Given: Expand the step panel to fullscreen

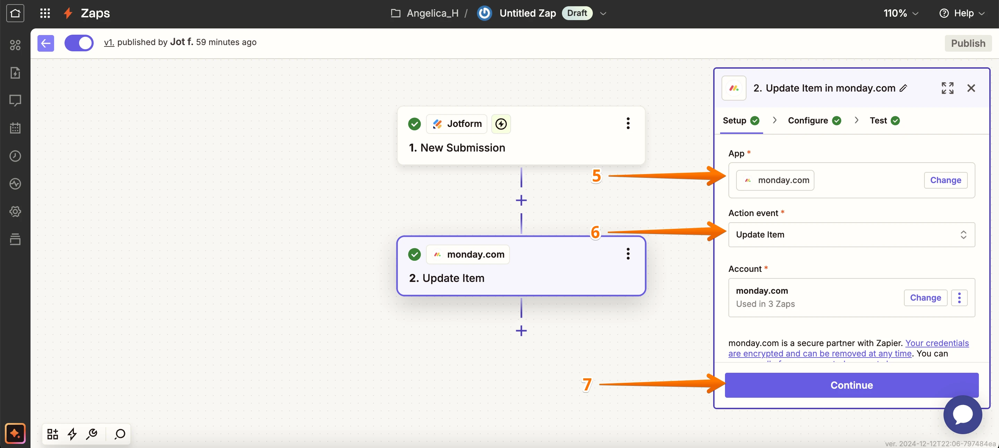Looking at the screenshot, I should point(947,88).
